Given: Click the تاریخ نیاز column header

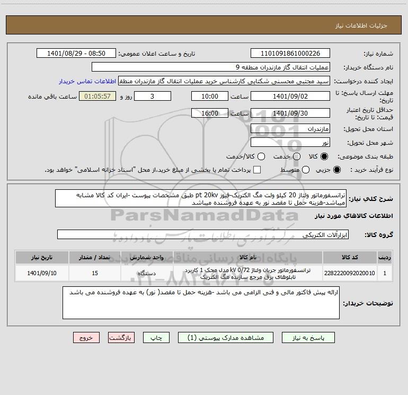Looking at the screenshot, I should click(42, 258).
